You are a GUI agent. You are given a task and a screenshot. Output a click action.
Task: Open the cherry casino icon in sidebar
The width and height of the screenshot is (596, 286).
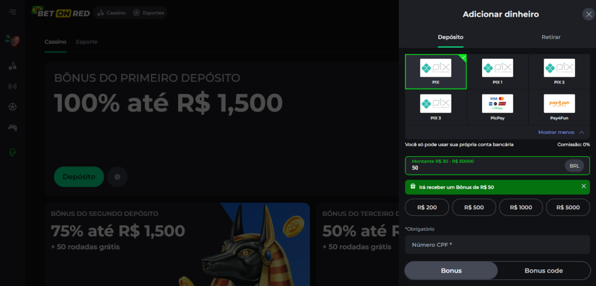13,66
